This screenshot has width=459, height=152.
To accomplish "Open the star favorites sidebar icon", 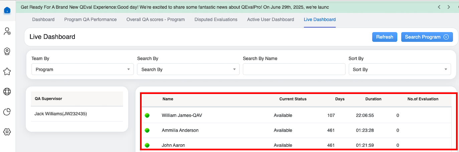I will (x=7, y=71).
